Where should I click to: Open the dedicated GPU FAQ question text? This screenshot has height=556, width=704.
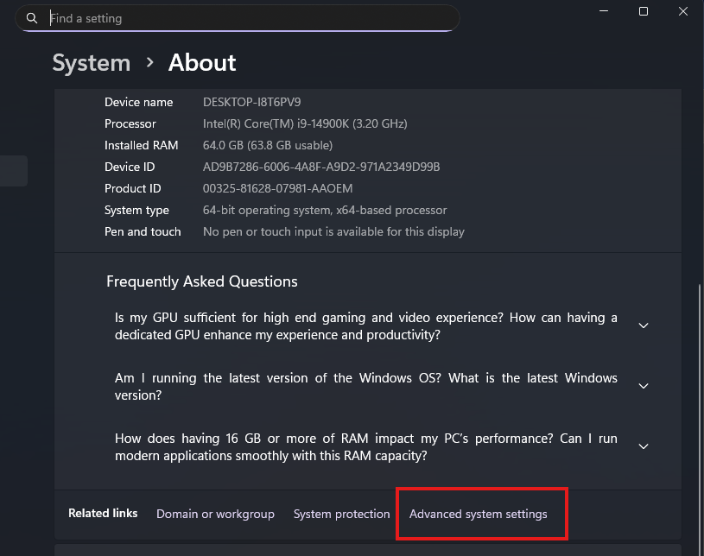click(366, 326)
